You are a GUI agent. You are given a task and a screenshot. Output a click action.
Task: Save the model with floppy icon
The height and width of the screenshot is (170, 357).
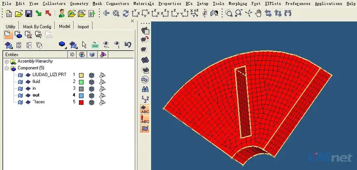point(29,14)
